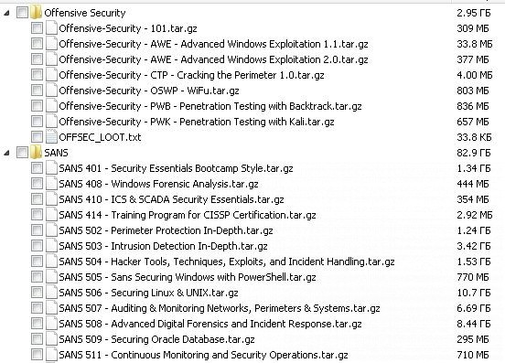The width and height of the screenshot is (505, 363).
Task: Click the Offensive Security folder icon
Action: click(x=36, y=13)
